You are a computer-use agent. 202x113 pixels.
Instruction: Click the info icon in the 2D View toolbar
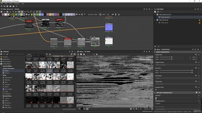point(94,54)
